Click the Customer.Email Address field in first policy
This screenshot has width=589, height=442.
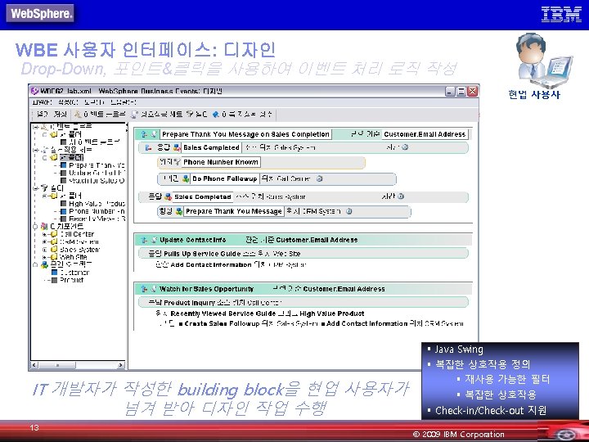425,134
